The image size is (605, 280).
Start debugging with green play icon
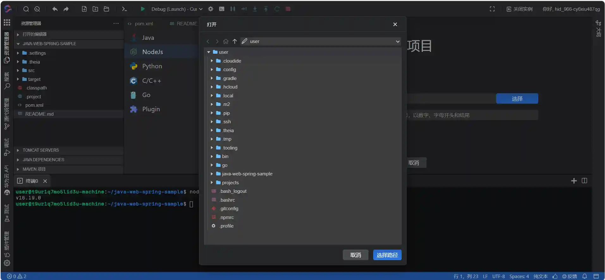point(143,9)
